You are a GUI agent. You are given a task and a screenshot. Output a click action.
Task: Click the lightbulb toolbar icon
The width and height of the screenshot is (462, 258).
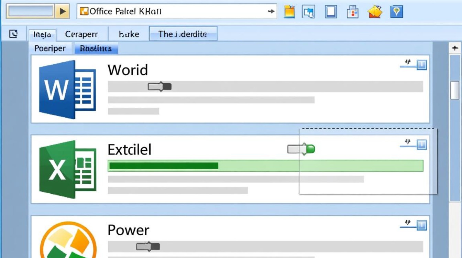(396, 12)
